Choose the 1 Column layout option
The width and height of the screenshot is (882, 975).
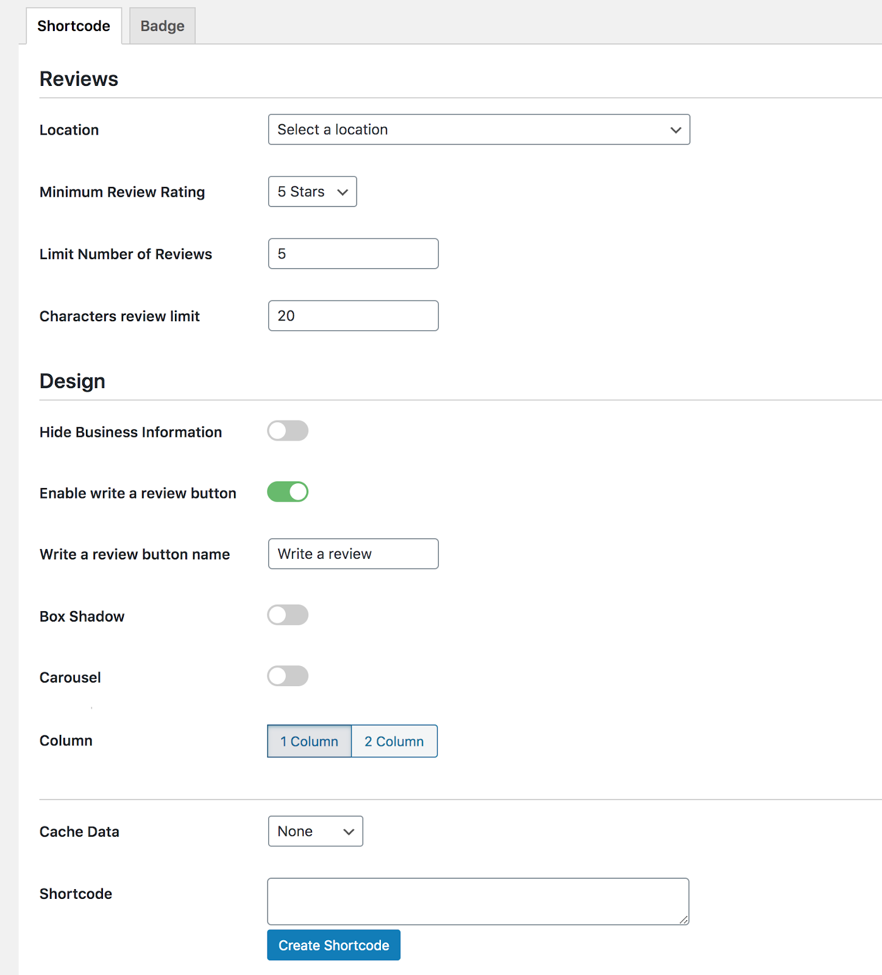pos(309,742)
